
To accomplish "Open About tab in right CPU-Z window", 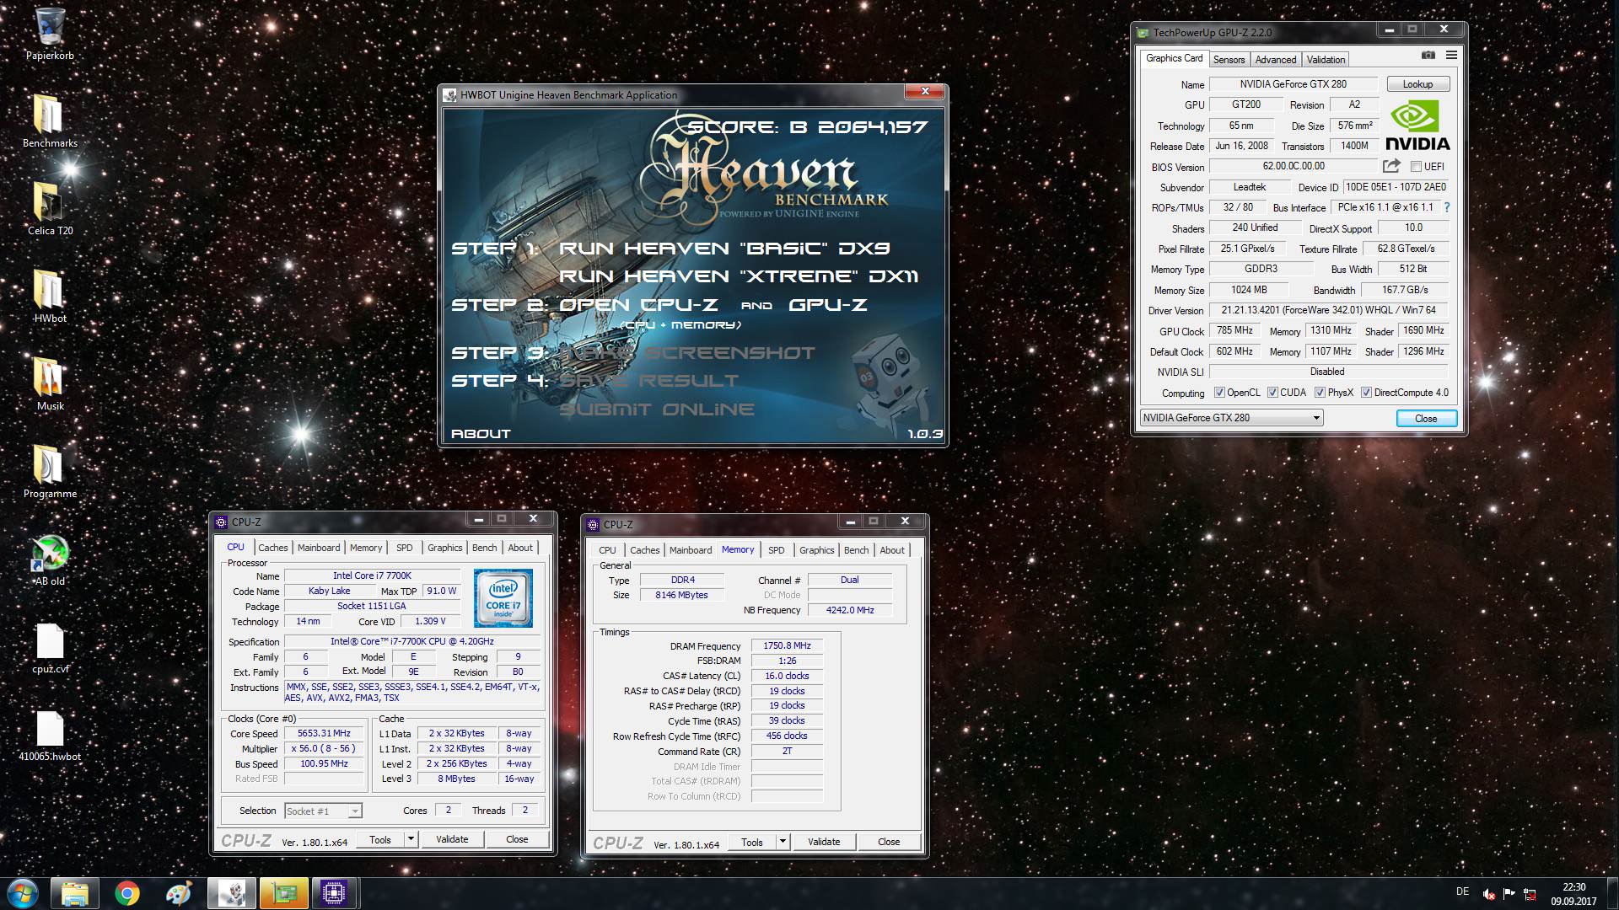I will pos(891,550).
